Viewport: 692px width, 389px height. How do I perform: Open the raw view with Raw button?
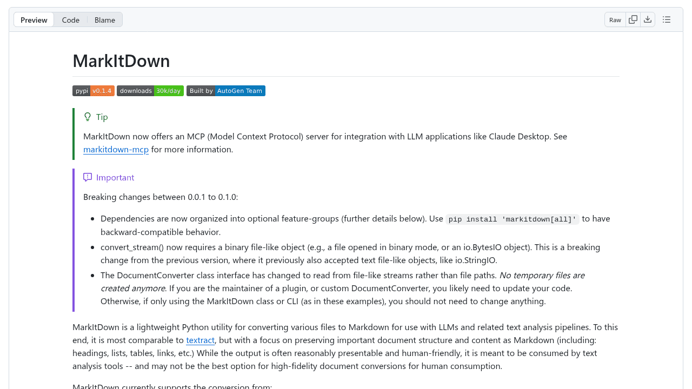click(615, 19)
